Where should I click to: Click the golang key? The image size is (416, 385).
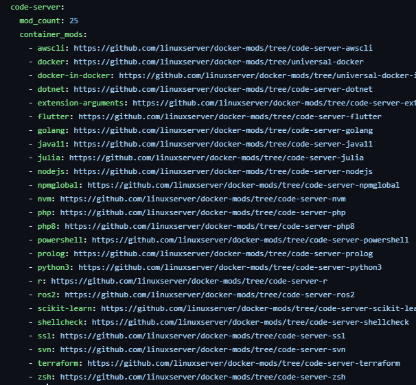tap(51, 131)
